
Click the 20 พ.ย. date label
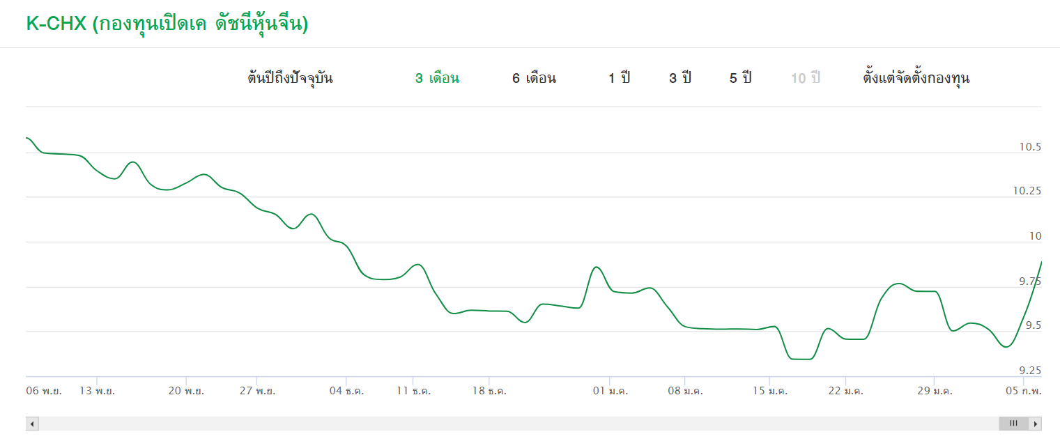[186, 392]
